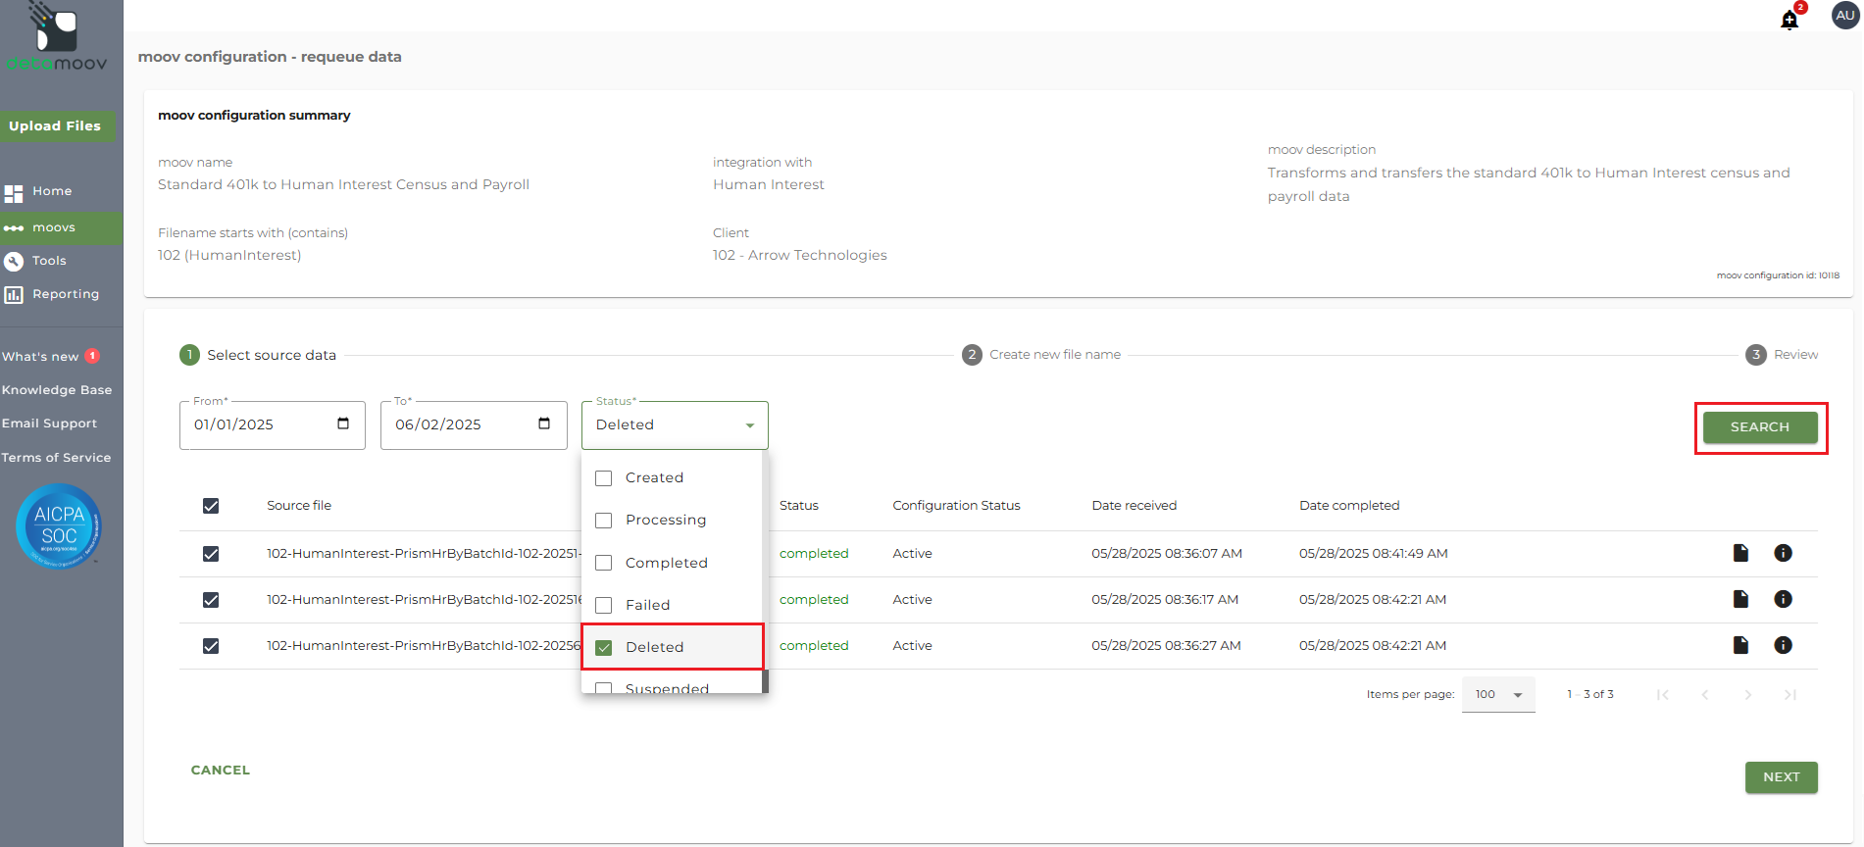Viewport: 1864px width, 847px height.
Task: Click the document icon in second row
Action: tap(1740, 599)
